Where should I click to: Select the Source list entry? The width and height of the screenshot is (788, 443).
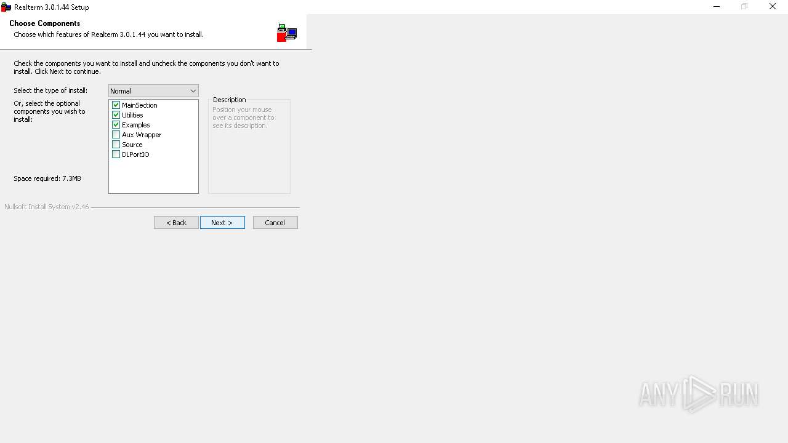[132, 145]
